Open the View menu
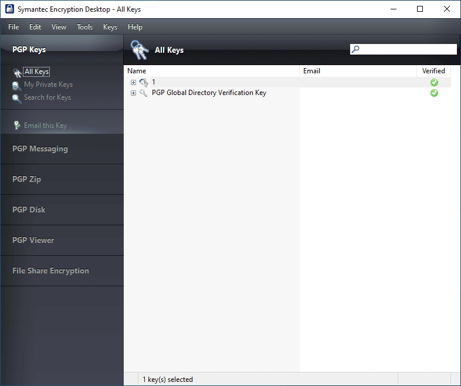The width and height of the screenshot is (461, 386). (59, 27)
